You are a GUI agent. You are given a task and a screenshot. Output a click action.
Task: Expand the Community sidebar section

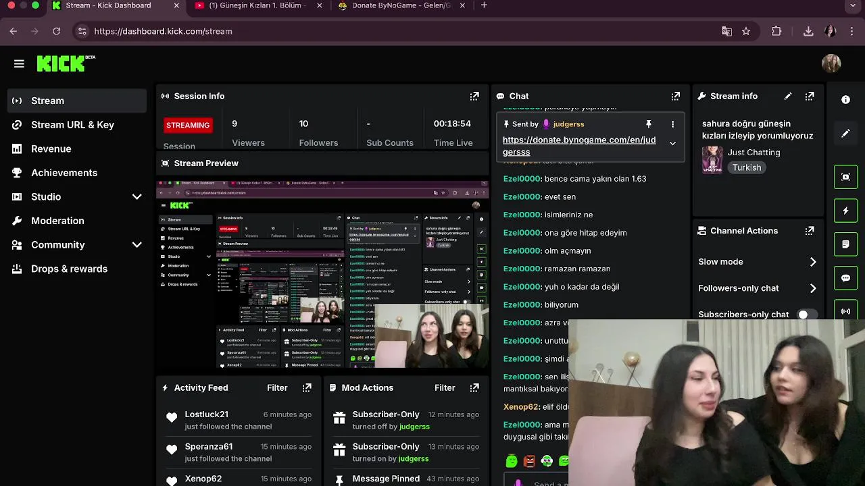coord(137,245)
